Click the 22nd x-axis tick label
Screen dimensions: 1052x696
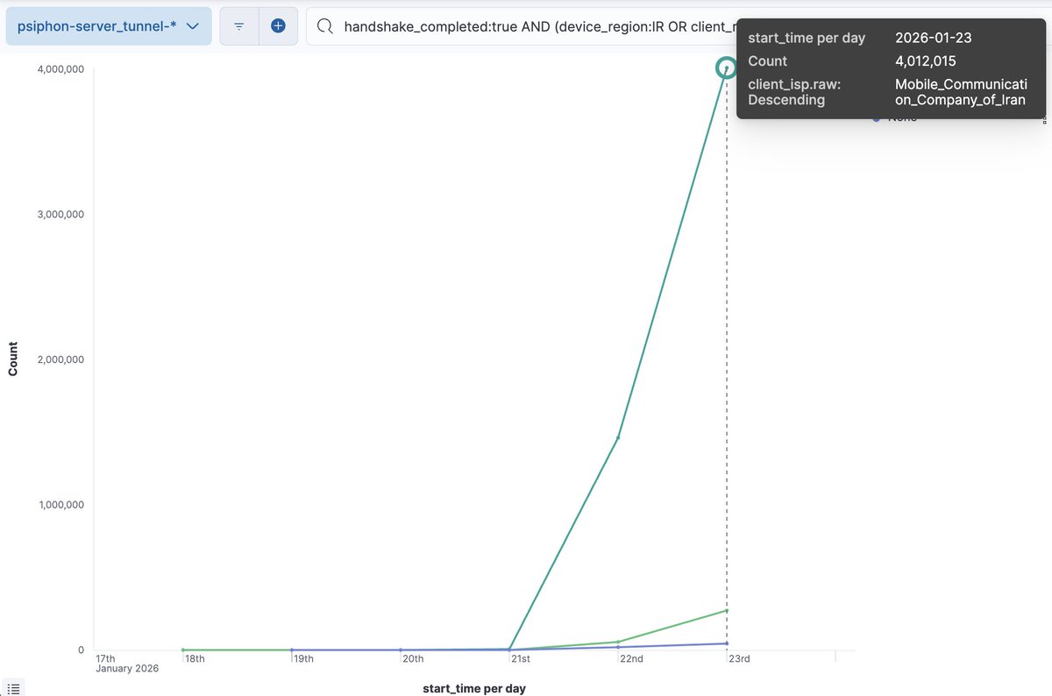click(631, 658)
